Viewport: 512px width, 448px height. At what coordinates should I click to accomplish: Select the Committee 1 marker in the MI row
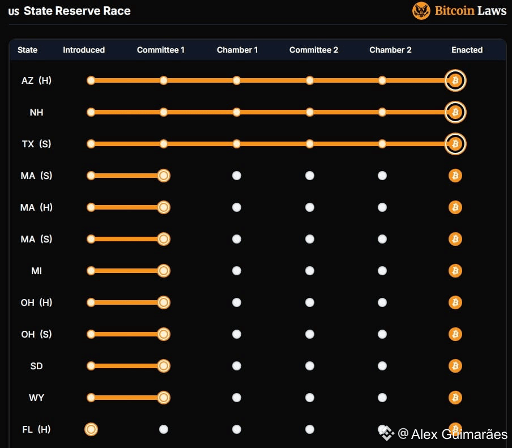tap(163, 271)
